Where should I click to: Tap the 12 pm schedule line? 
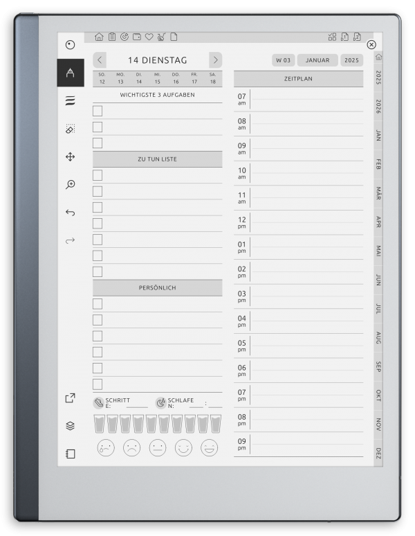pyautogui.click(x=307, y=222)
